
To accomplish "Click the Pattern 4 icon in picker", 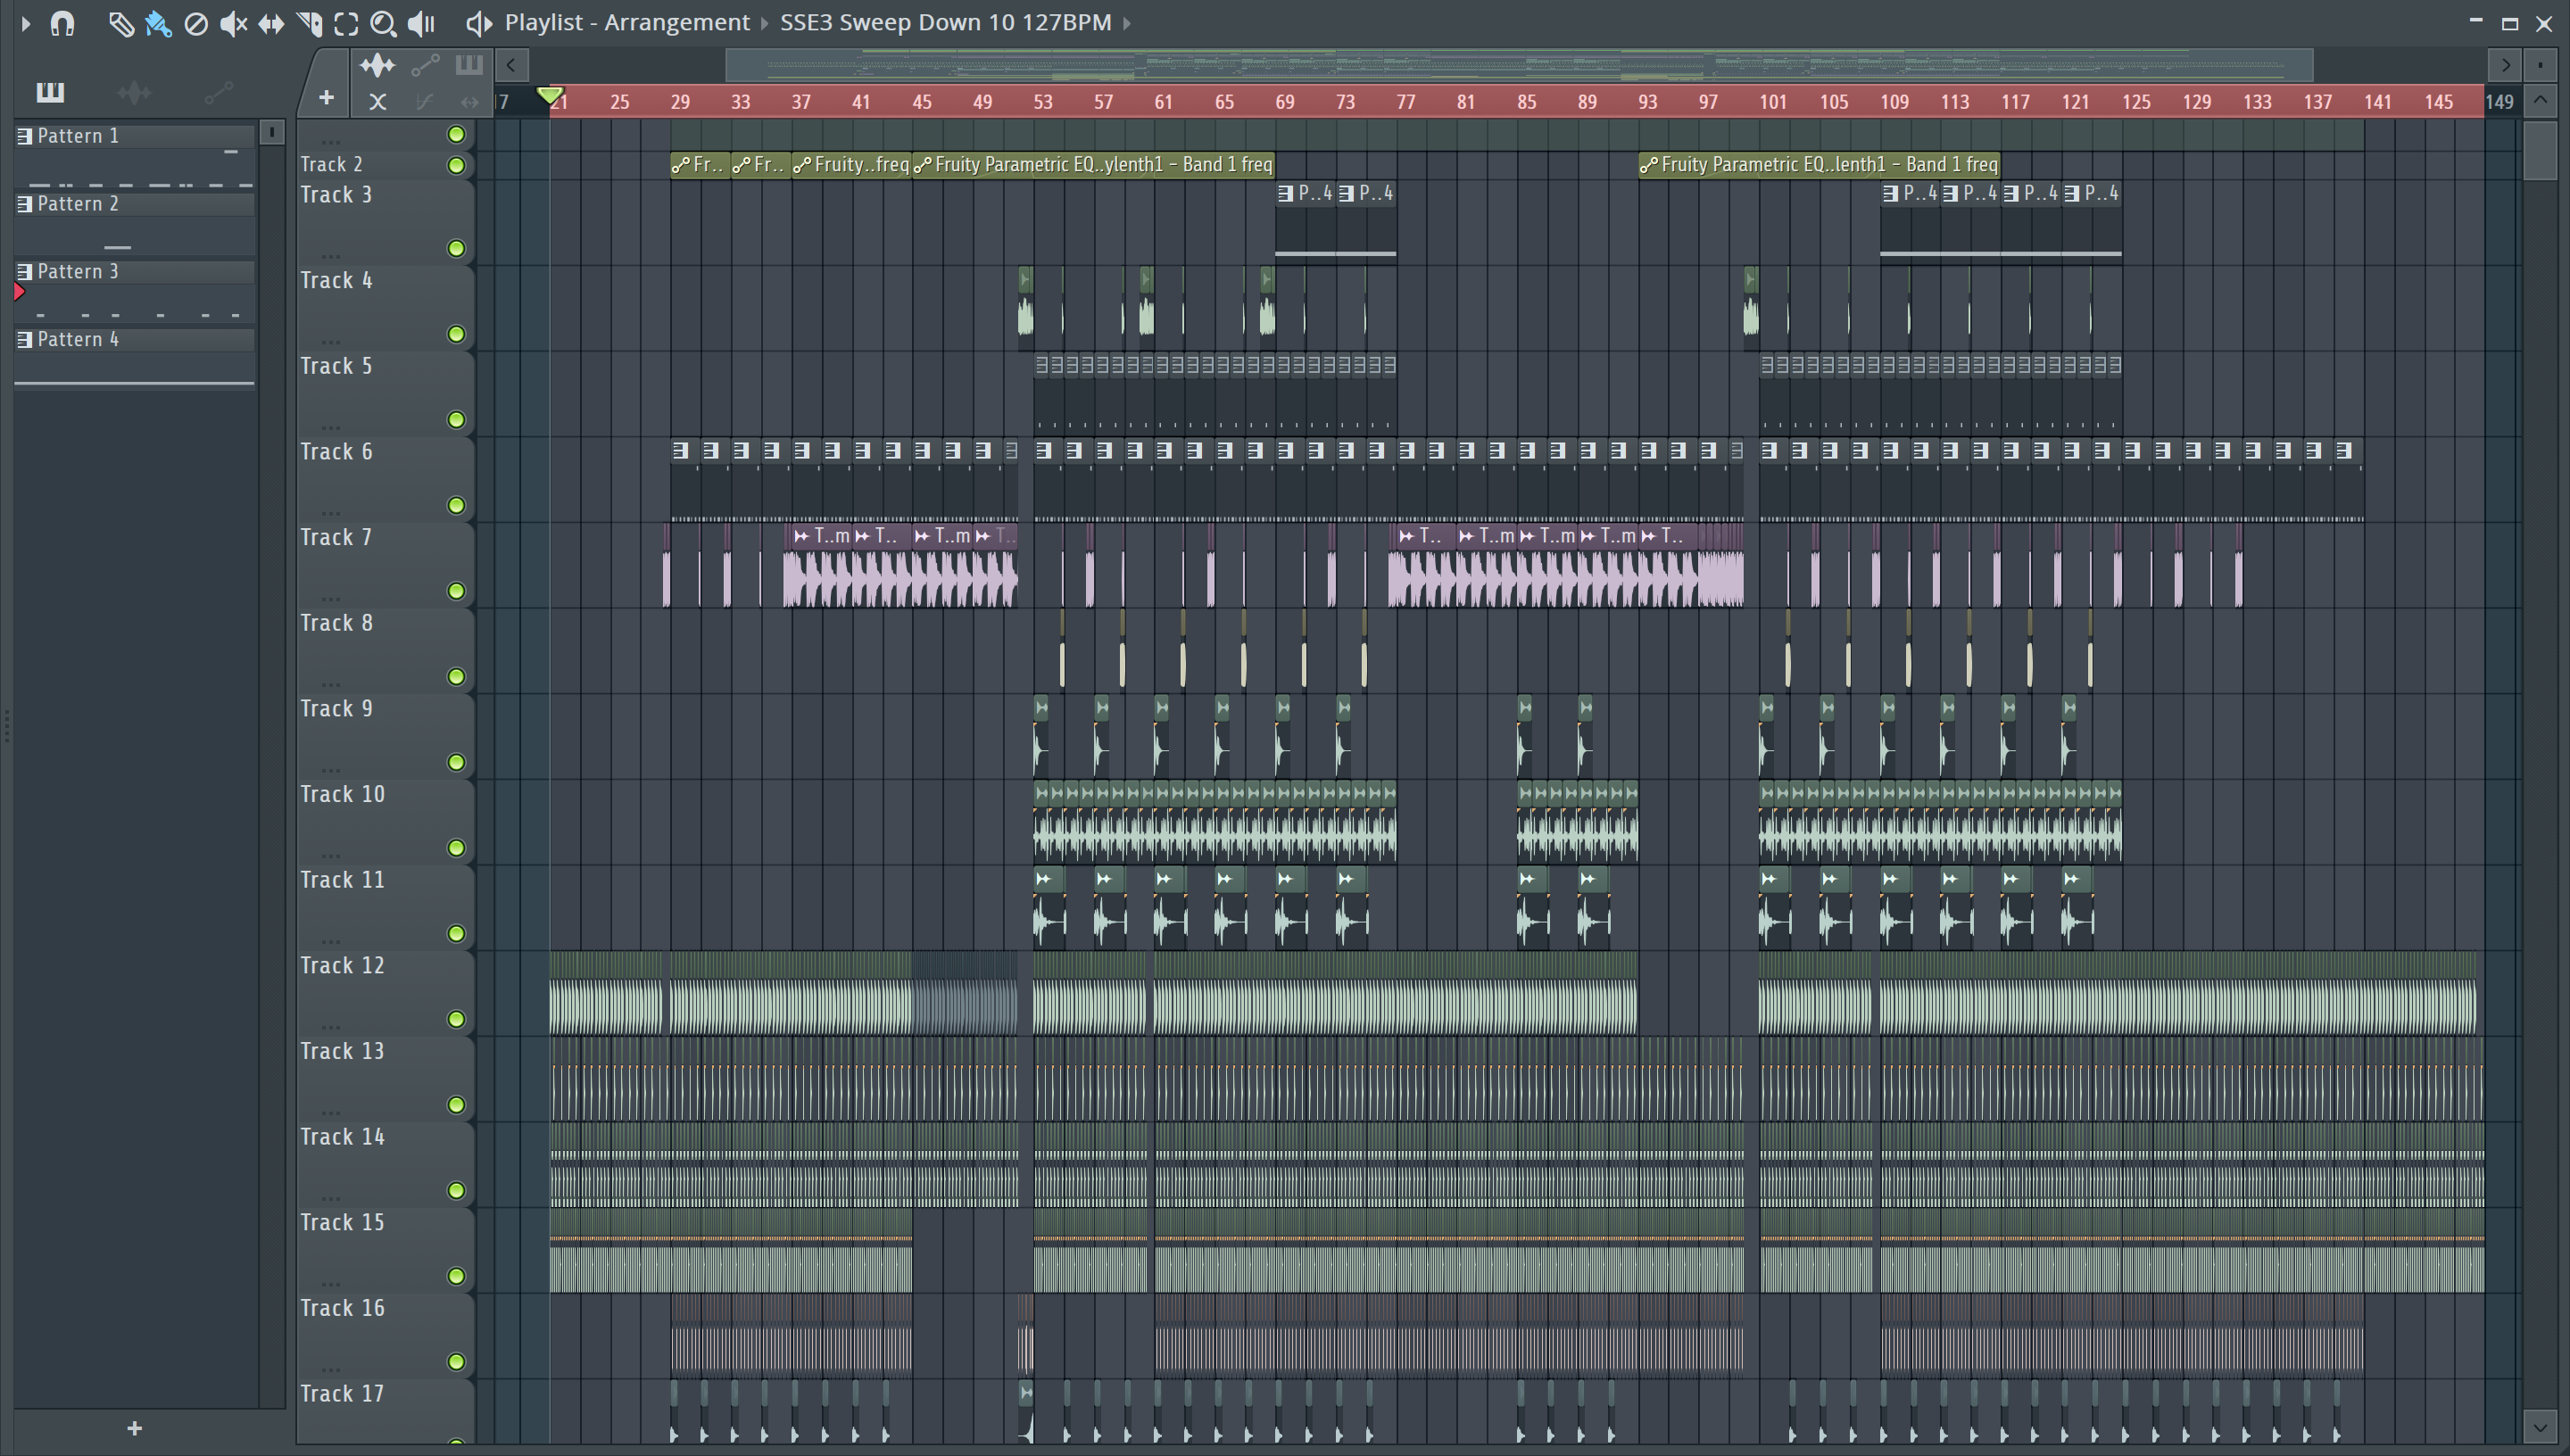I will (x=25, y=340).
